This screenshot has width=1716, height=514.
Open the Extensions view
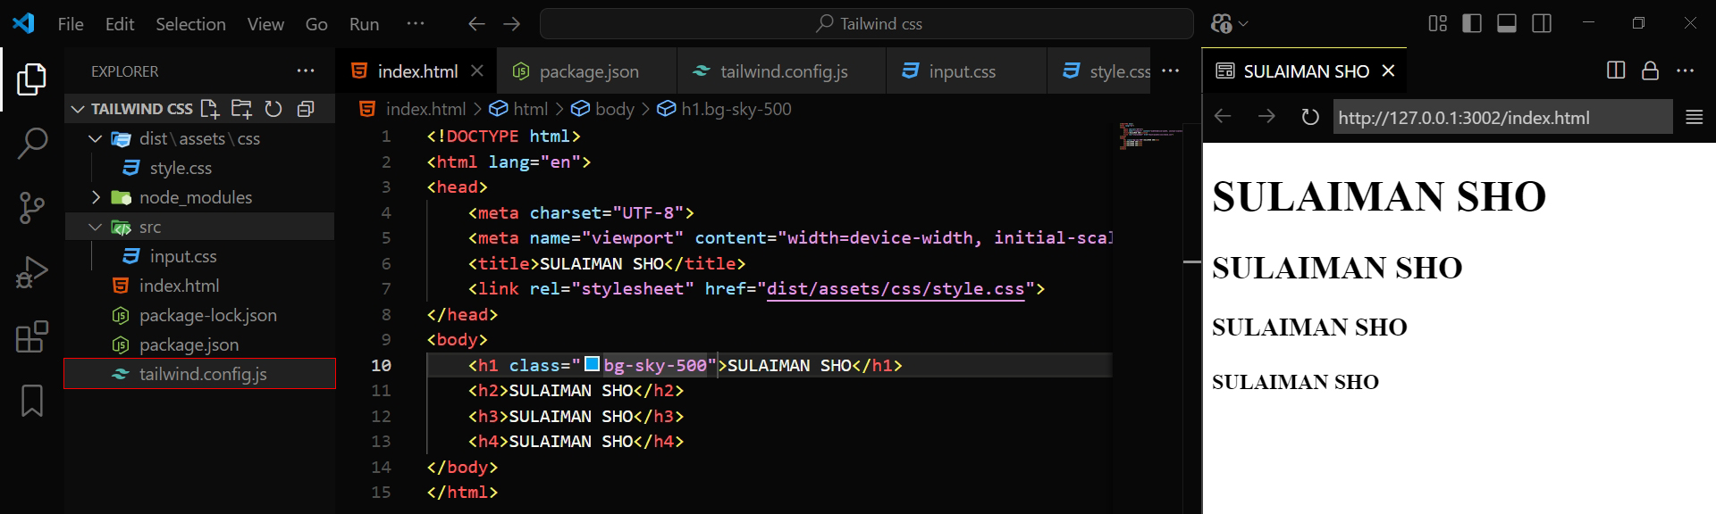click(x=32, y=337)
